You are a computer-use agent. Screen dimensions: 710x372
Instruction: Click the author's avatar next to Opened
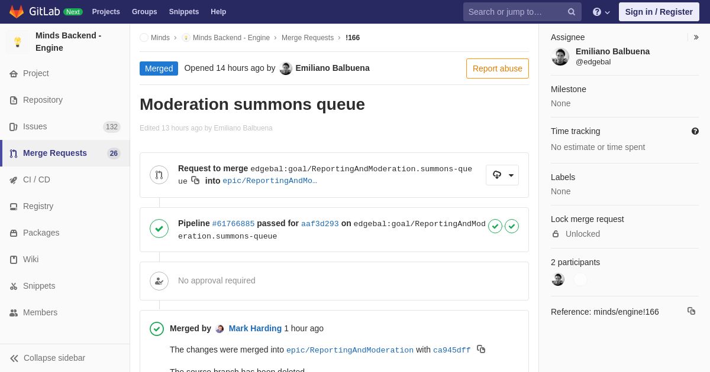coord(286,68)
